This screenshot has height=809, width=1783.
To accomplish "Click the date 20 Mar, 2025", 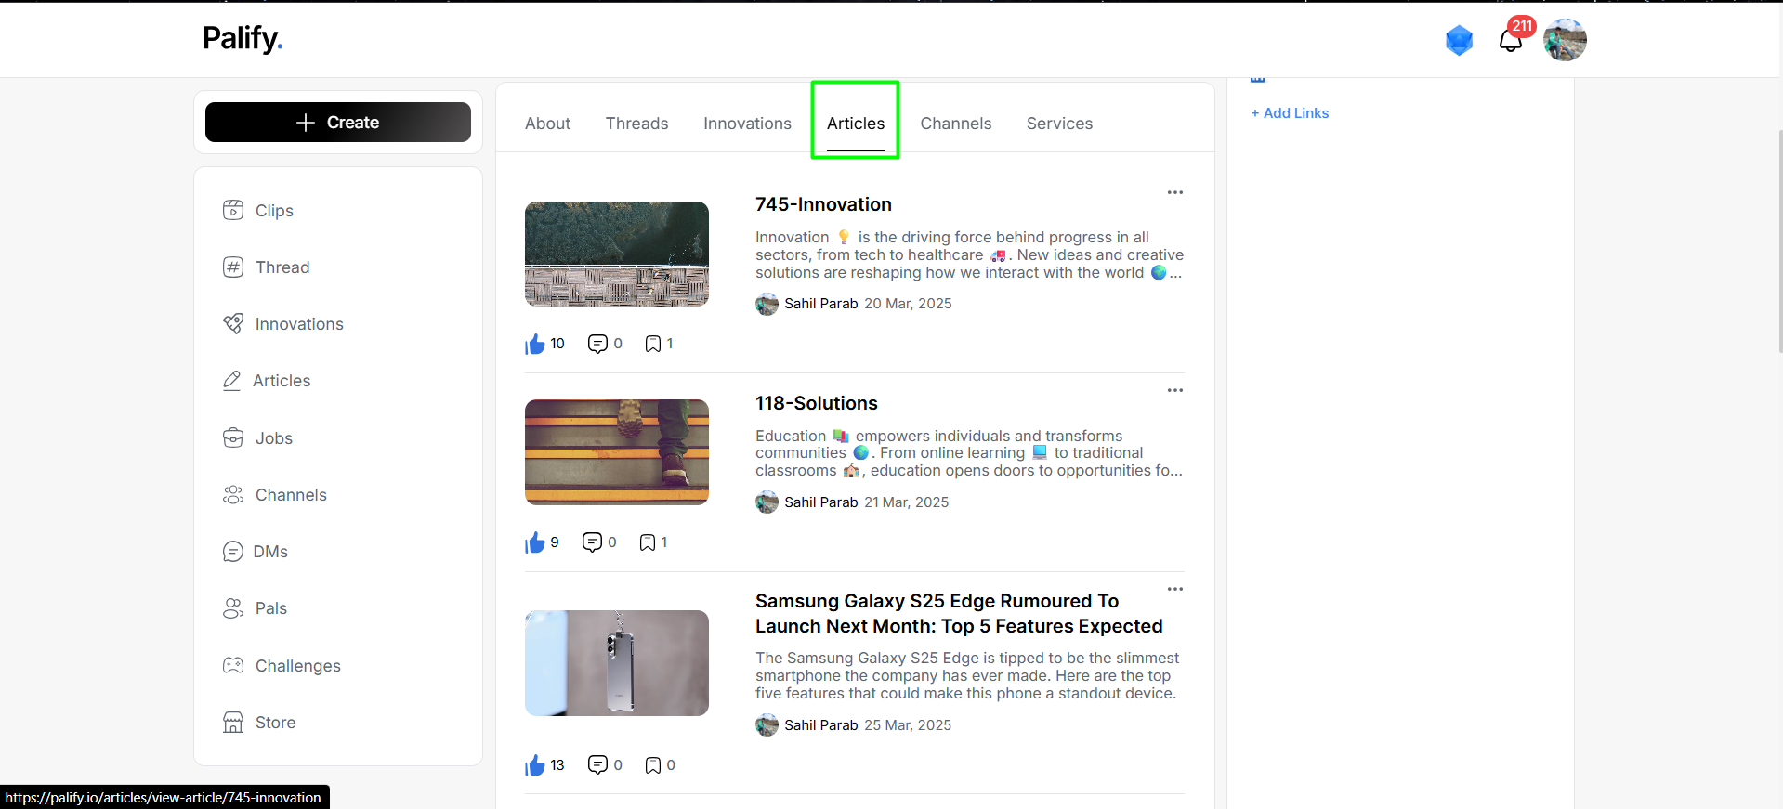I will [908, 304].
